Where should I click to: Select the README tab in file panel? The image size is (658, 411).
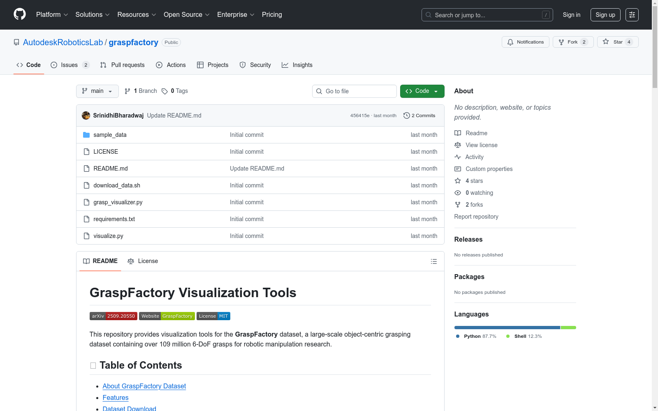(100, 261)
